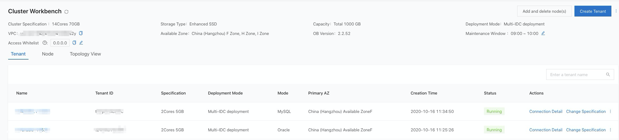Copy the VPC ID

[81, 33]
